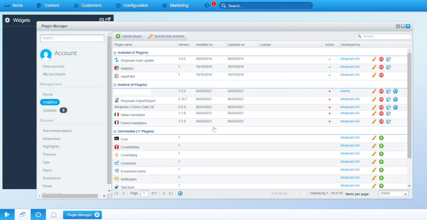Screen dimensions: 427x220
Task: Jump to the last page
Action: (171, 193)
